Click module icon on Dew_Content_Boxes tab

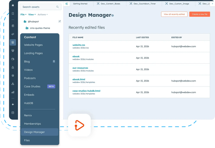click(x=98, y=4)
